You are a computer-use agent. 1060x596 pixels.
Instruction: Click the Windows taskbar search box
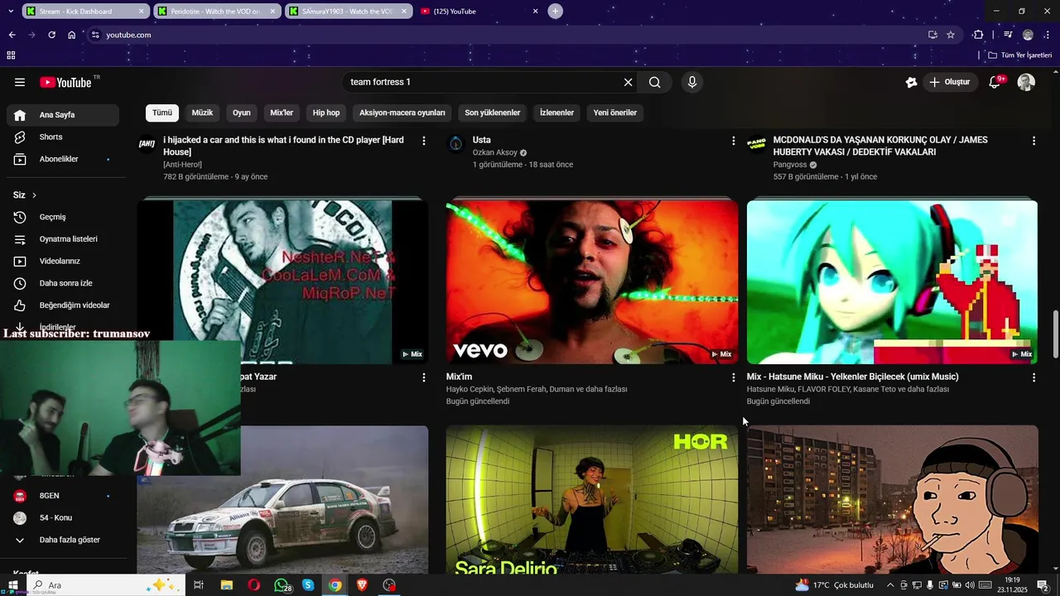(x=108, y=585)
